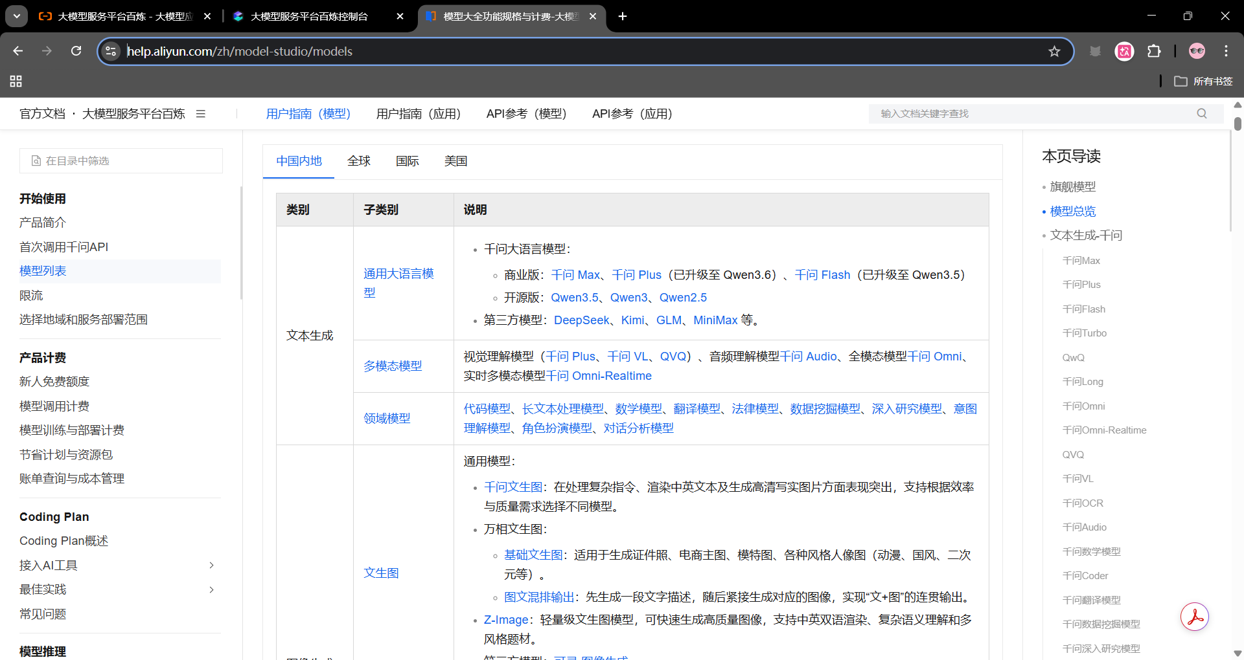Viewport: 1244px width, 660px height.
Task: Open the 文生图 subcategory link
Action: tap(381, 573)
